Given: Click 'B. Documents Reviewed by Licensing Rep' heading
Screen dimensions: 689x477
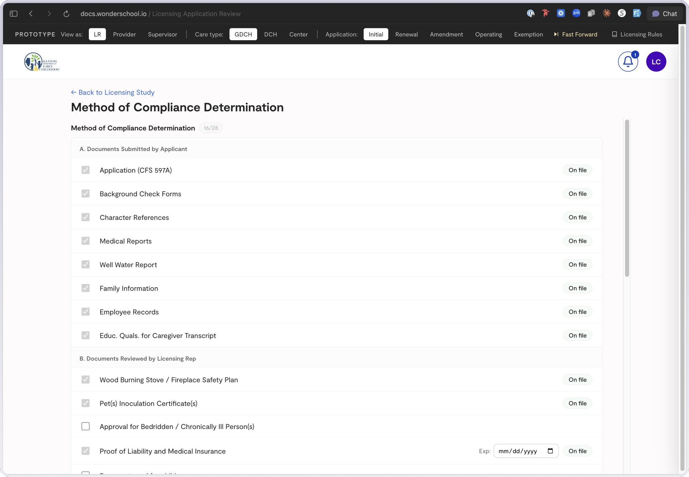Looking at the screenshot, I should pyautogui.click(x=138, y=359).
